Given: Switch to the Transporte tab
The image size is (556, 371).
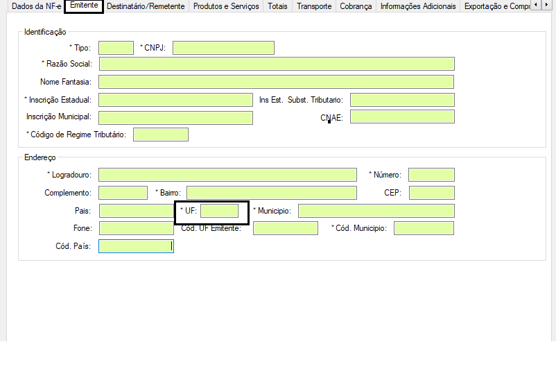Looking at the screenshot, I should (314, 6).
